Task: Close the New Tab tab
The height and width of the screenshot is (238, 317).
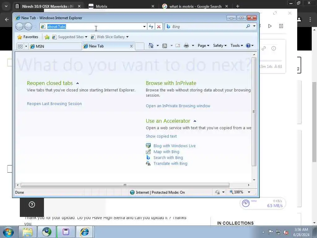Action: pyautogui.click(x=131, y=46)
